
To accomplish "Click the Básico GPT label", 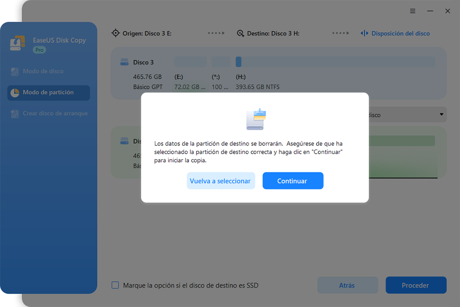I will [148, 87].
